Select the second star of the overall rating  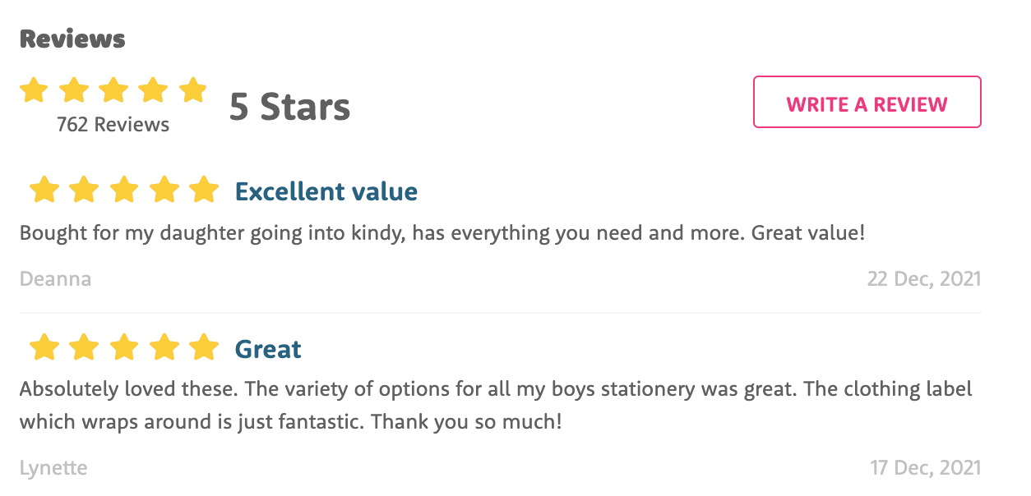tap(74, 90)
